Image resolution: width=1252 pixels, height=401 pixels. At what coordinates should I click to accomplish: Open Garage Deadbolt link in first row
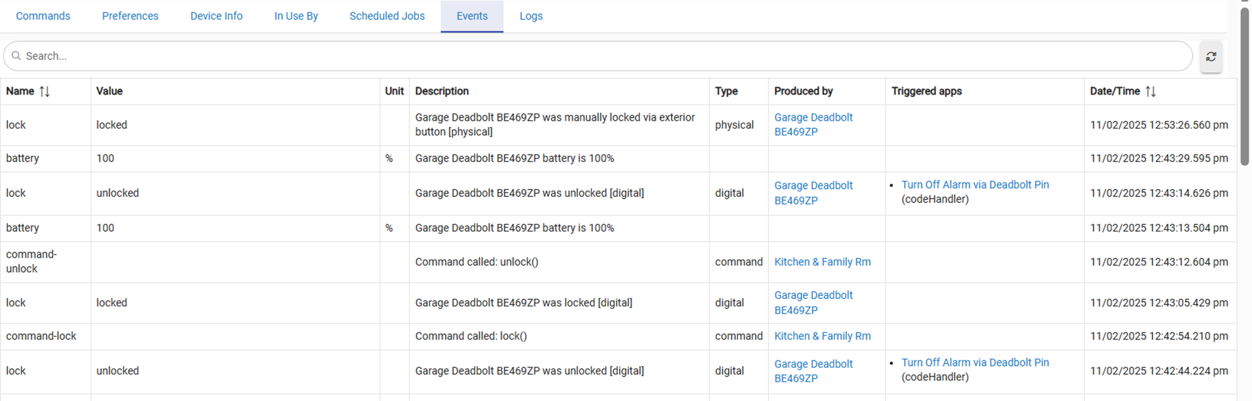coord(813,124)
